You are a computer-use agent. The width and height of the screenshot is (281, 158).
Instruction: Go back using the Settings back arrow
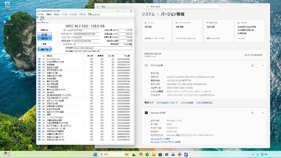tap(98, 6)
